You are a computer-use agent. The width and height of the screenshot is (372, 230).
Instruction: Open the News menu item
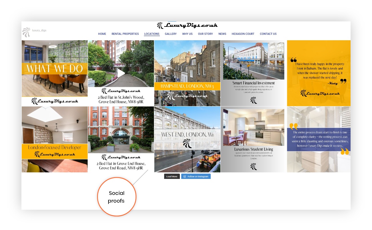tap(222, 34)
